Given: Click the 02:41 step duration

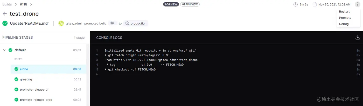Looking at the screenshot, I should (x=77, y=89).
